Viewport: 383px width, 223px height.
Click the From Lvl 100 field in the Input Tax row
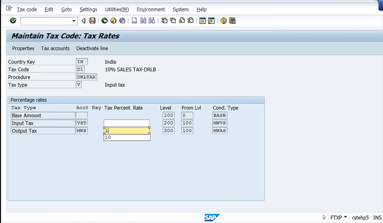point(187,123)
